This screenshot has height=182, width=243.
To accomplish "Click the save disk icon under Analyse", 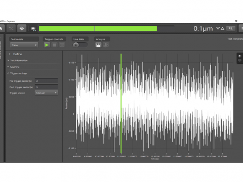I will click(x=98, y=45).
